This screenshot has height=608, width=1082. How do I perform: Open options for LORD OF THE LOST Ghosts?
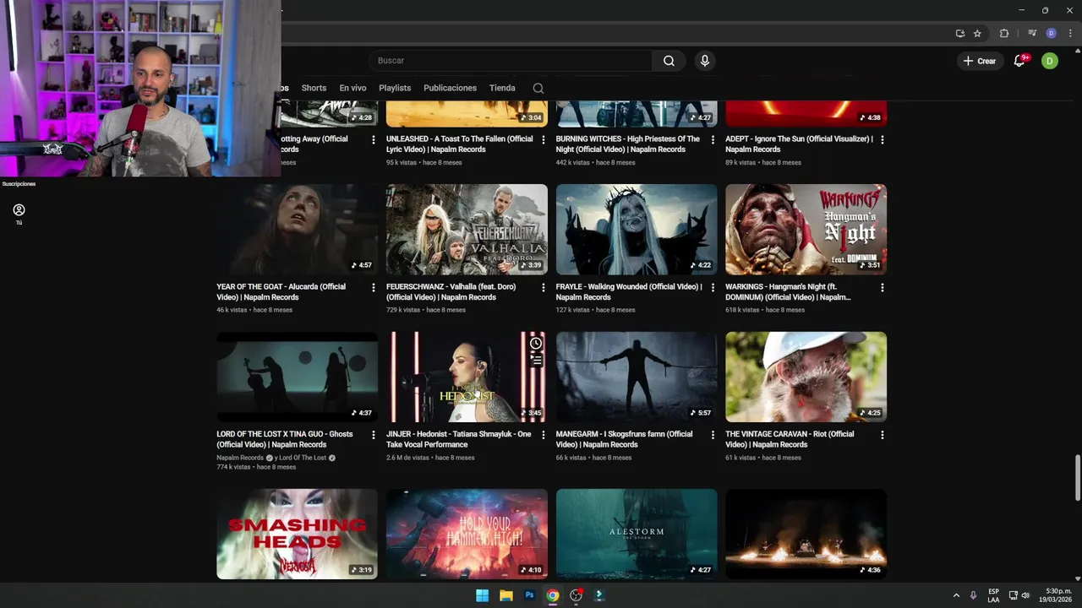point(373,435)
